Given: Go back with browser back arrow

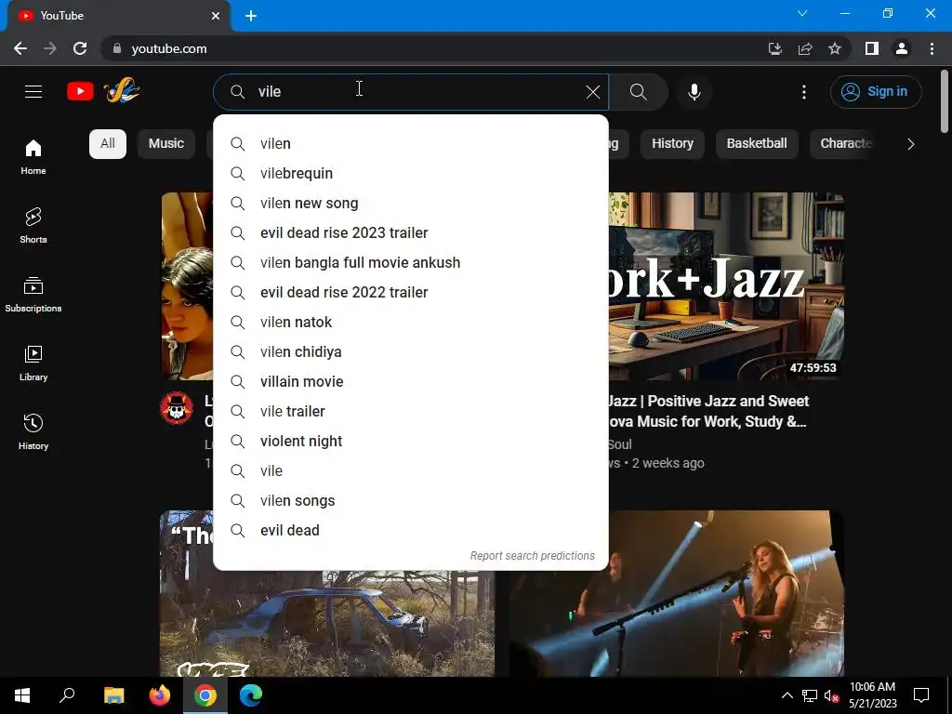Looking at the screenshot, I should pyautogui.click(x=20, y=48).
